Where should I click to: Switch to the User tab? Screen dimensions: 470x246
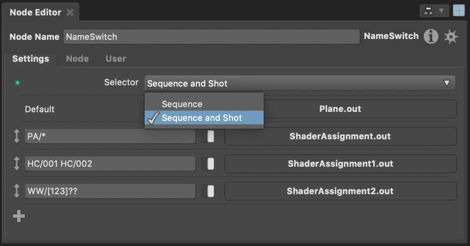[116, 59]
